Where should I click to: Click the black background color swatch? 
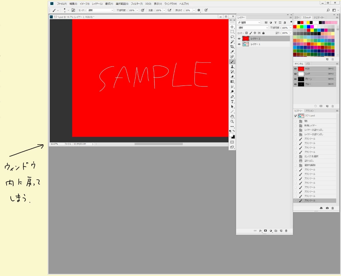pos(234,137)
